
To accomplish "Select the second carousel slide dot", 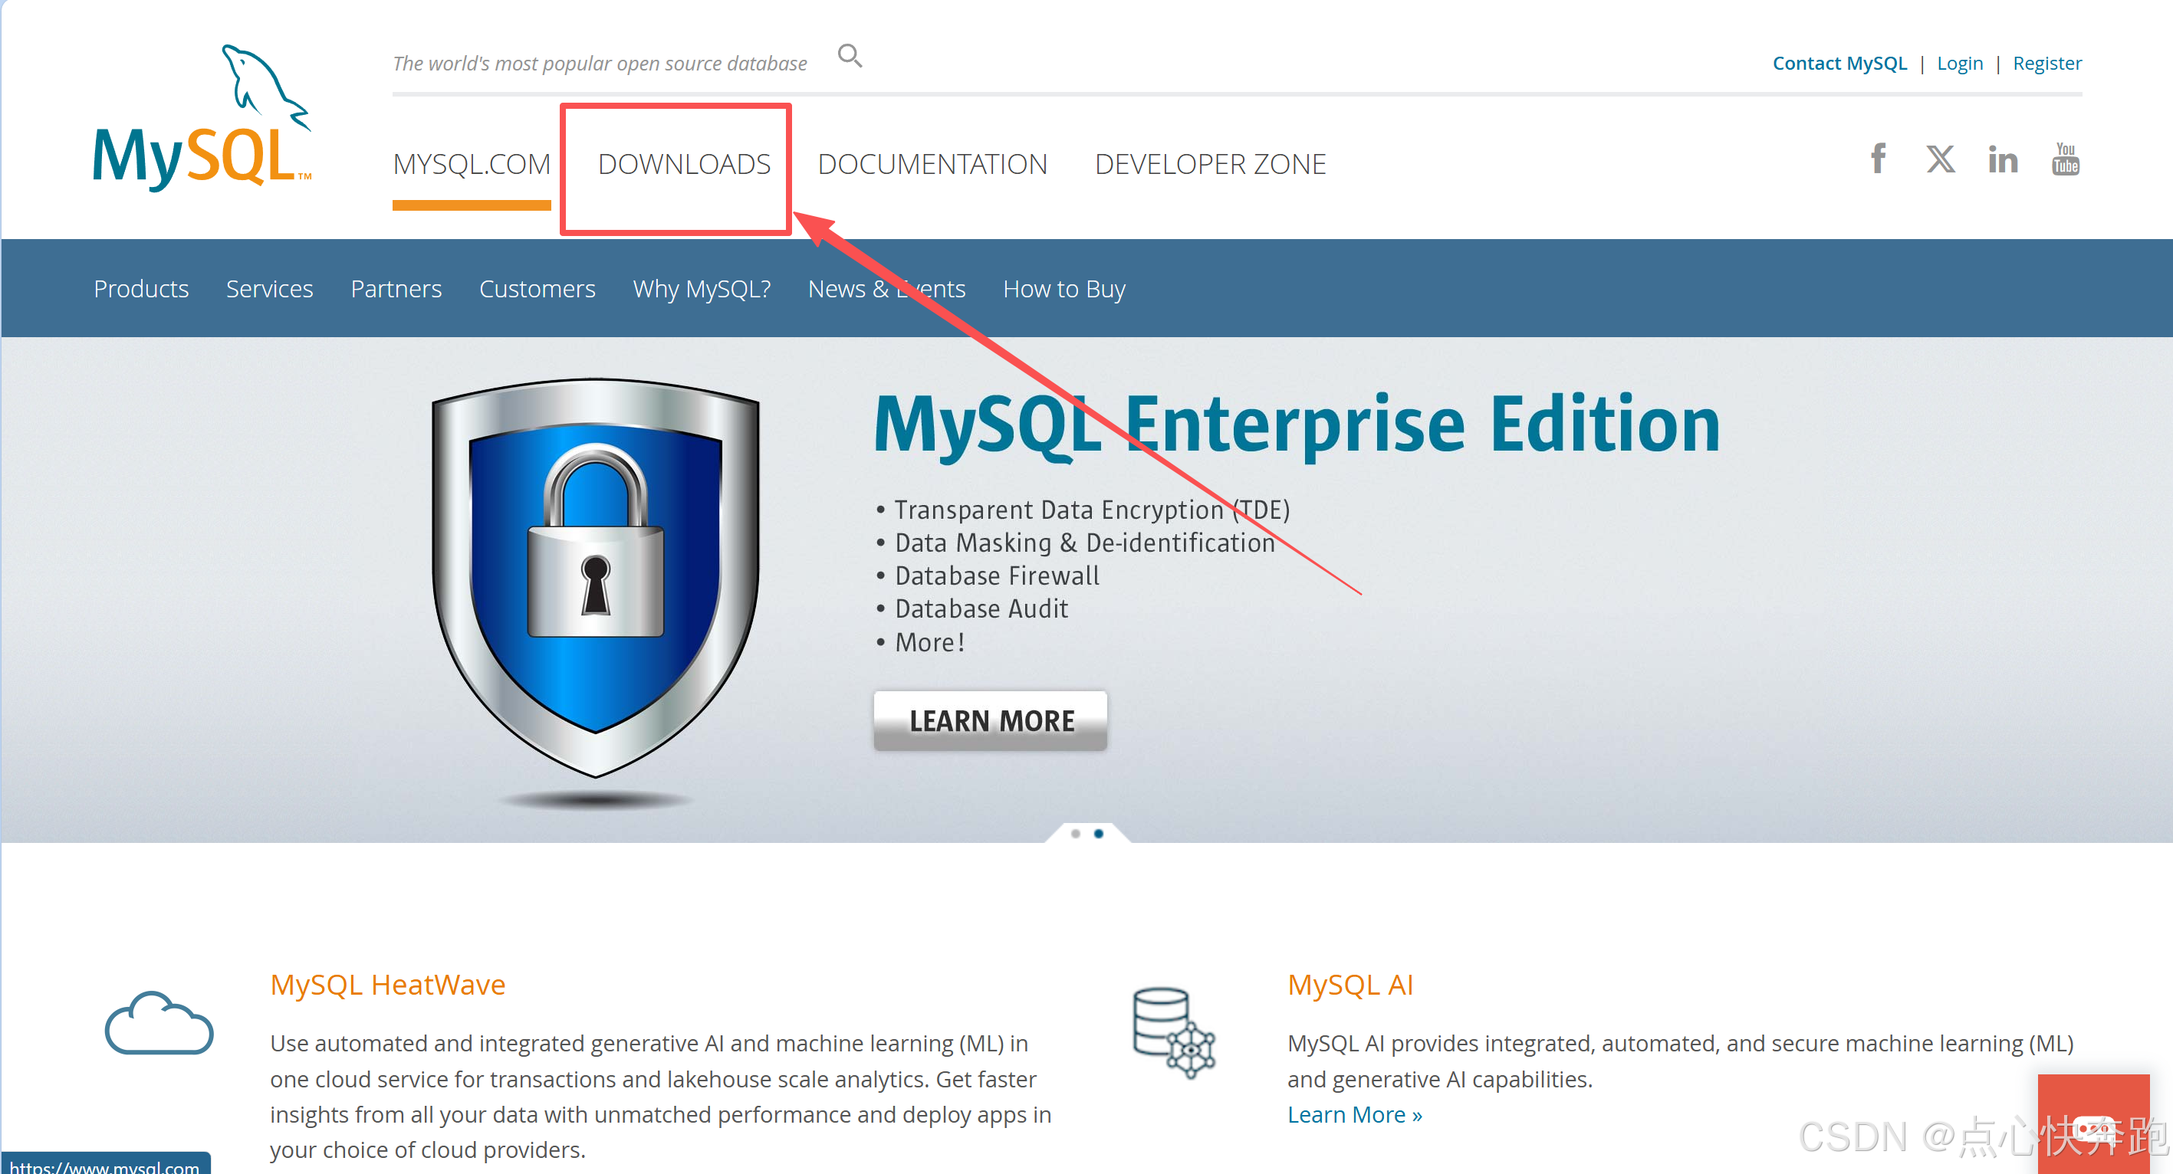I will click(1098, 834).
